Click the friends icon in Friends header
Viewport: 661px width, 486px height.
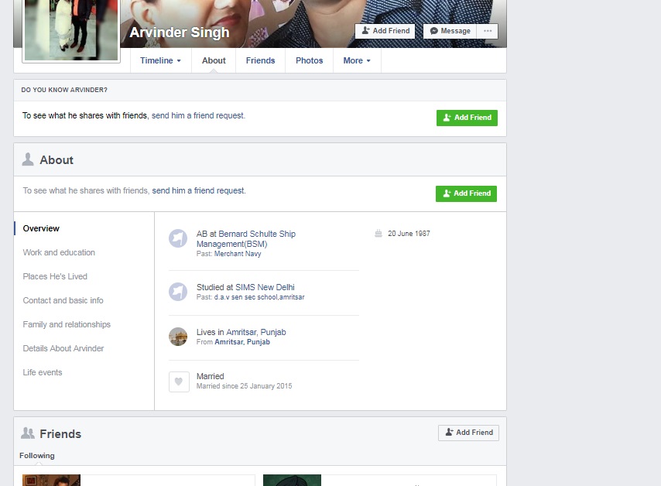coord(28,433)
